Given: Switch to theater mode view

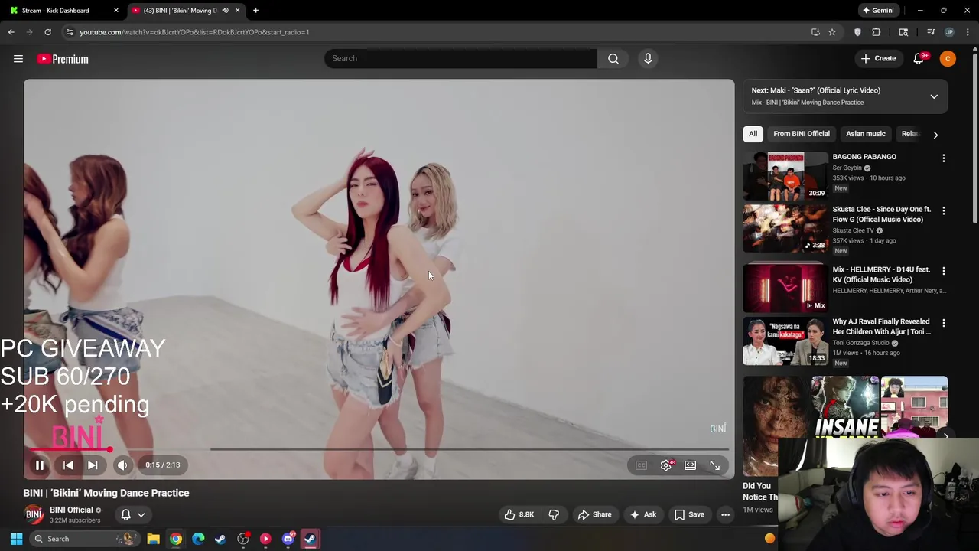Looking at the screenshot, I should [x=691, y=465].
